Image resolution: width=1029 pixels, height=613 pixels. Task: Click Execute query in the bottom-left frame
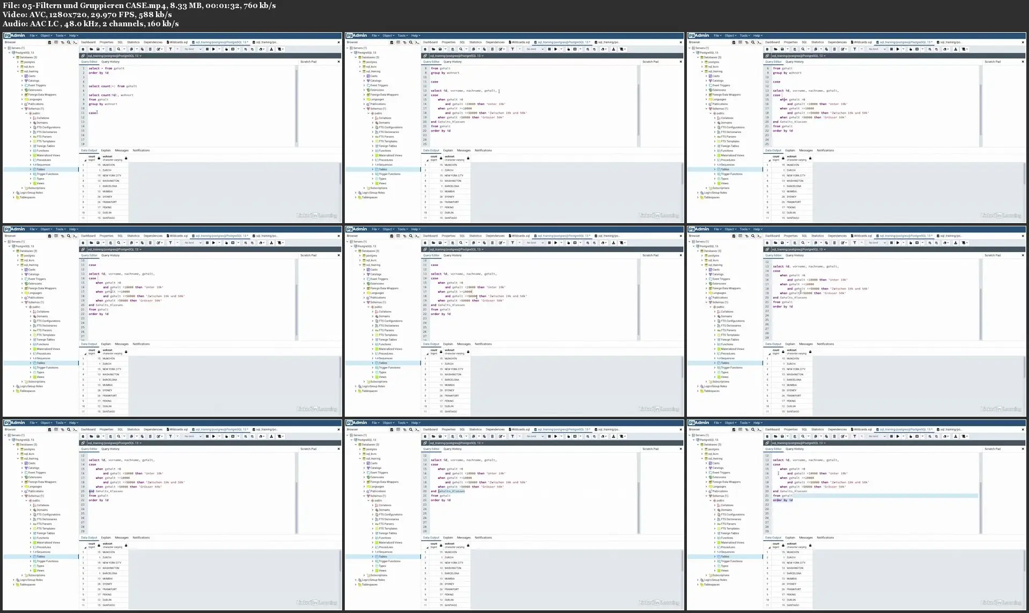pos(213,437)
